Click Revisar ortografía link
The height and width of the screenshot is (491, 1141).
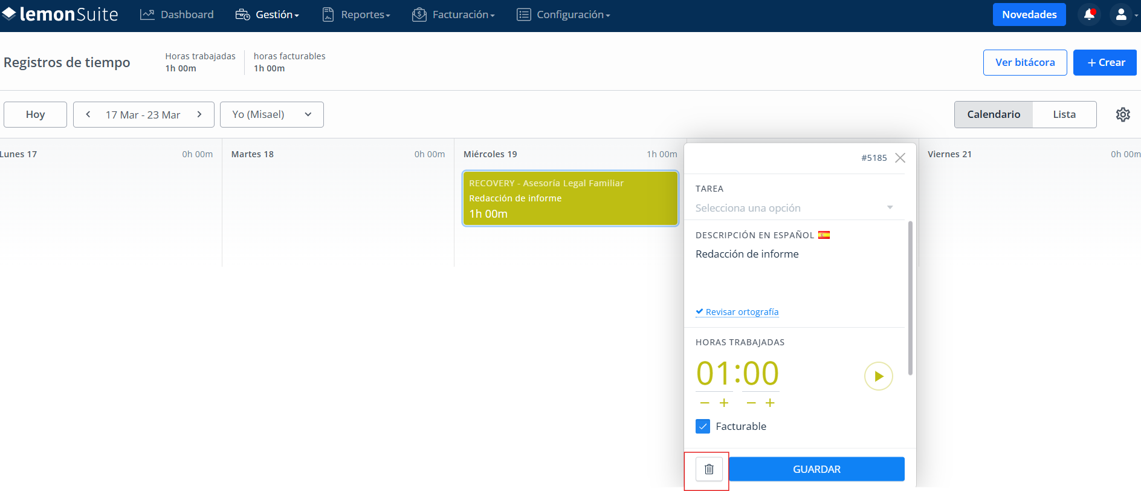[737, 312]
